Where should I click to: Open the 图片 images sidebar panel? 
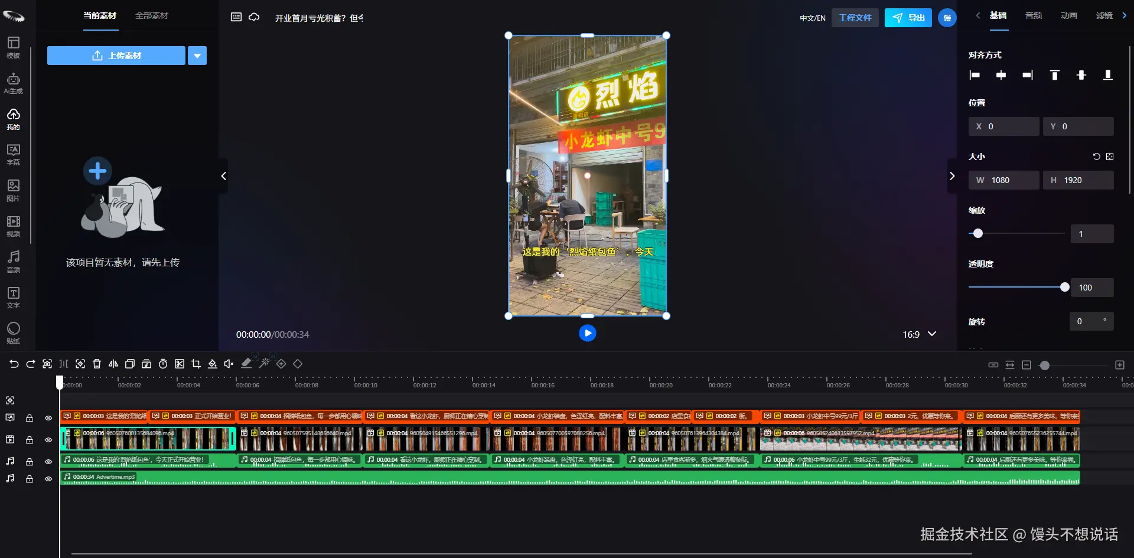pos(13,191)
